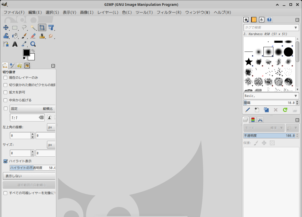Select the Warp Transform tool

point(6,36)
